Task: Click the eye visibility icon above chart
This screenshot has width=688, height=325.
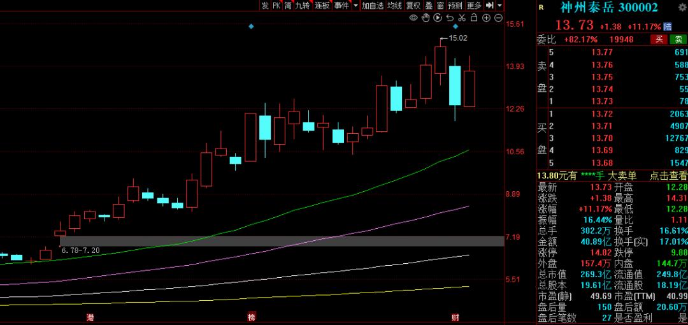Action: click(413, 18)
